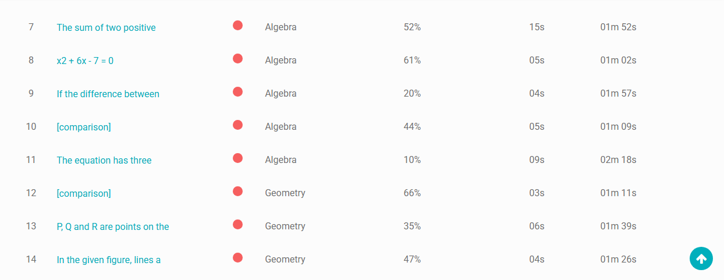Open the [comparison] Algebra question 10
Viewport: 724px width, 280px height.
pyautogui.click(x=84, y=127)
